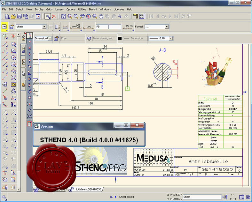Select the grid snap probe icon
This screenshot has height=202, width=252.
29,48
